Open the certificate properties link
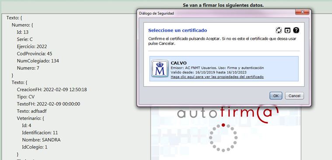Image resolution: width=332 pixels, height=160 pixels. coord(217,77)
